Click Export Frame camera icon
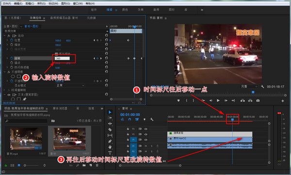Screen dimensions: 291x175 [258, 101]
